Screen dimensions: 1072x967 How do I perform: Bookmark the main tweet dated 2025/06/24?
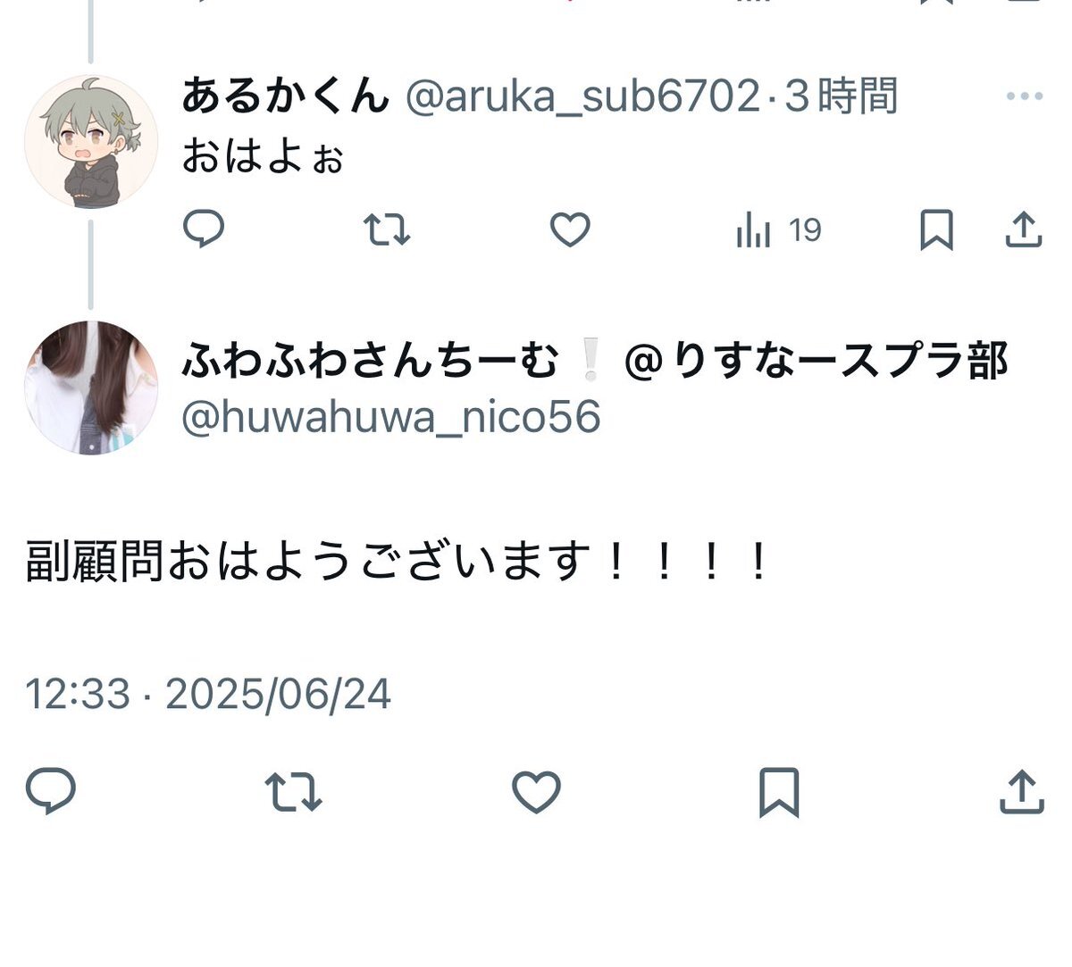pyautogui.click(x=778, y=792)
